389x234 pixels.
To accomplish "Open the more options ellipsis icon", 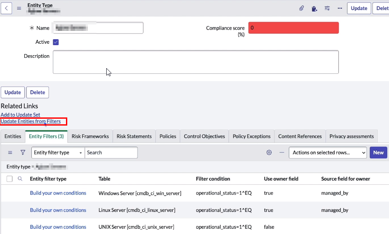I will coord(340,8).
